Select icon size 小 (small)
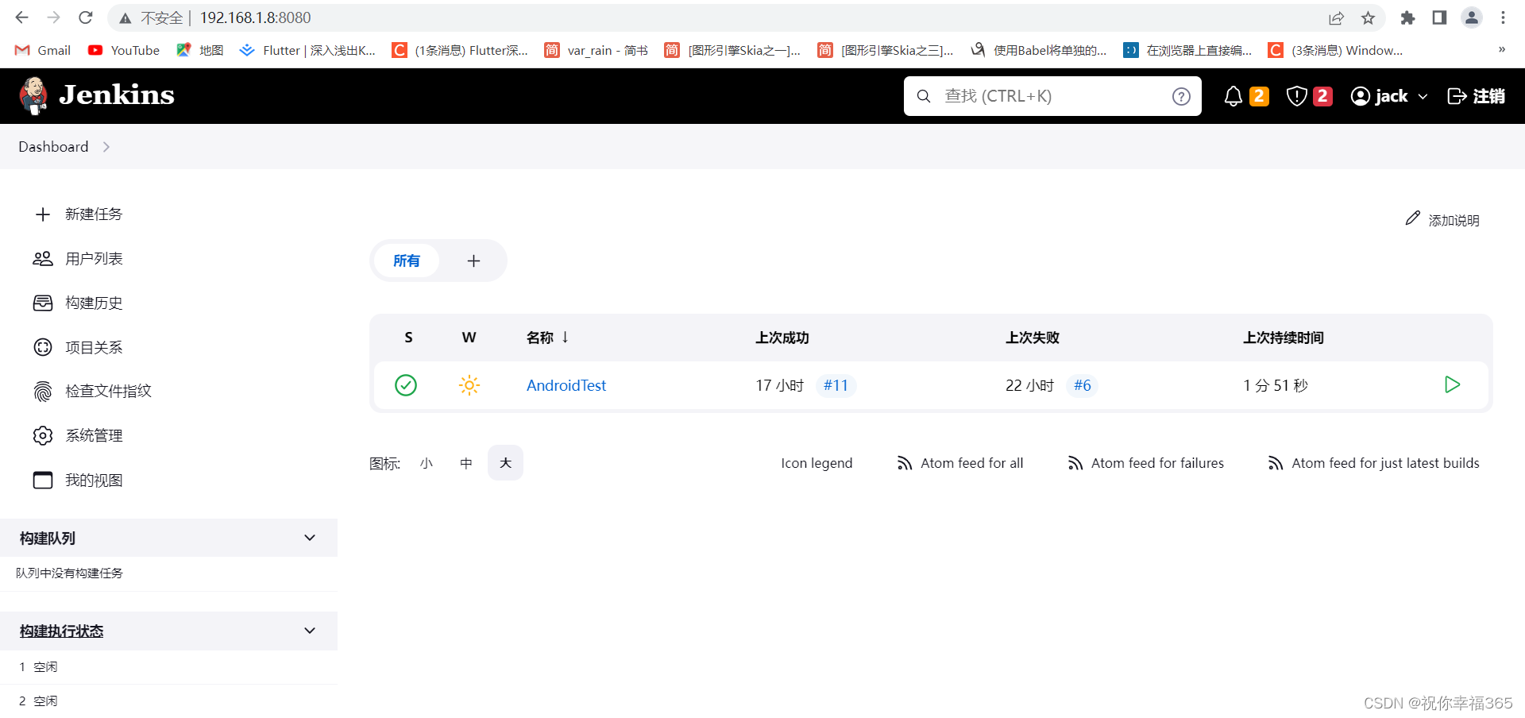Viewport: 1525px width, 718px height. coord(427,462)
